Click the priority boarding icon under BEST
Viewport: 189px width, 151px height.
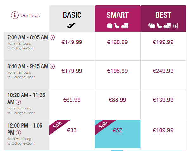click(x=175, y=26)
